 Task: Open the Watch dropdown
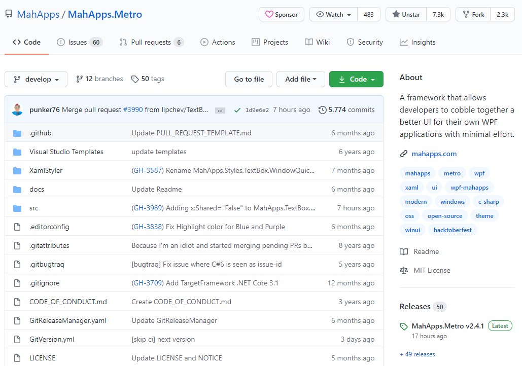(x=334, y=14)
